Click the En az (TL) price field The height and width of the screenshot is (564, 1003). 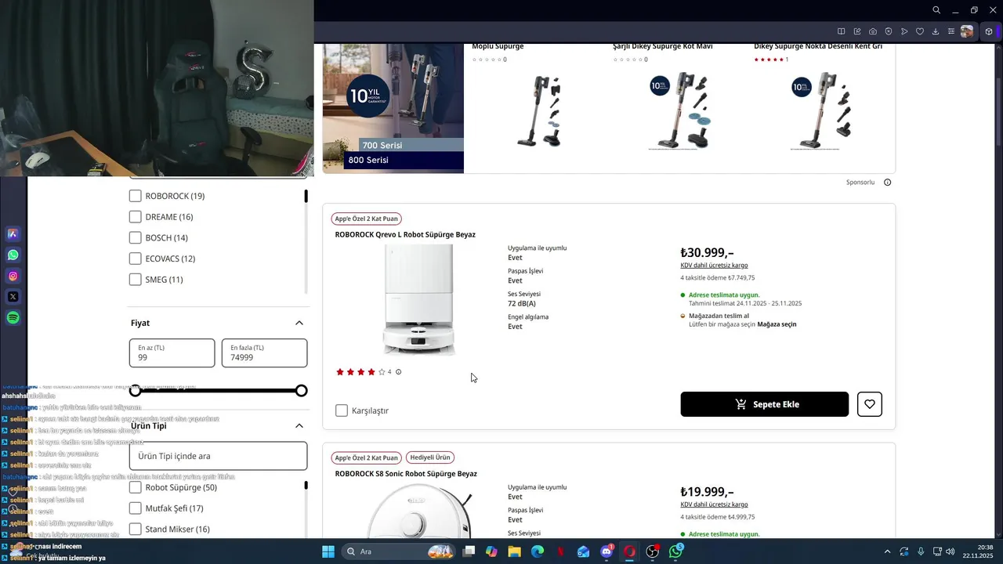click(172, 353)
